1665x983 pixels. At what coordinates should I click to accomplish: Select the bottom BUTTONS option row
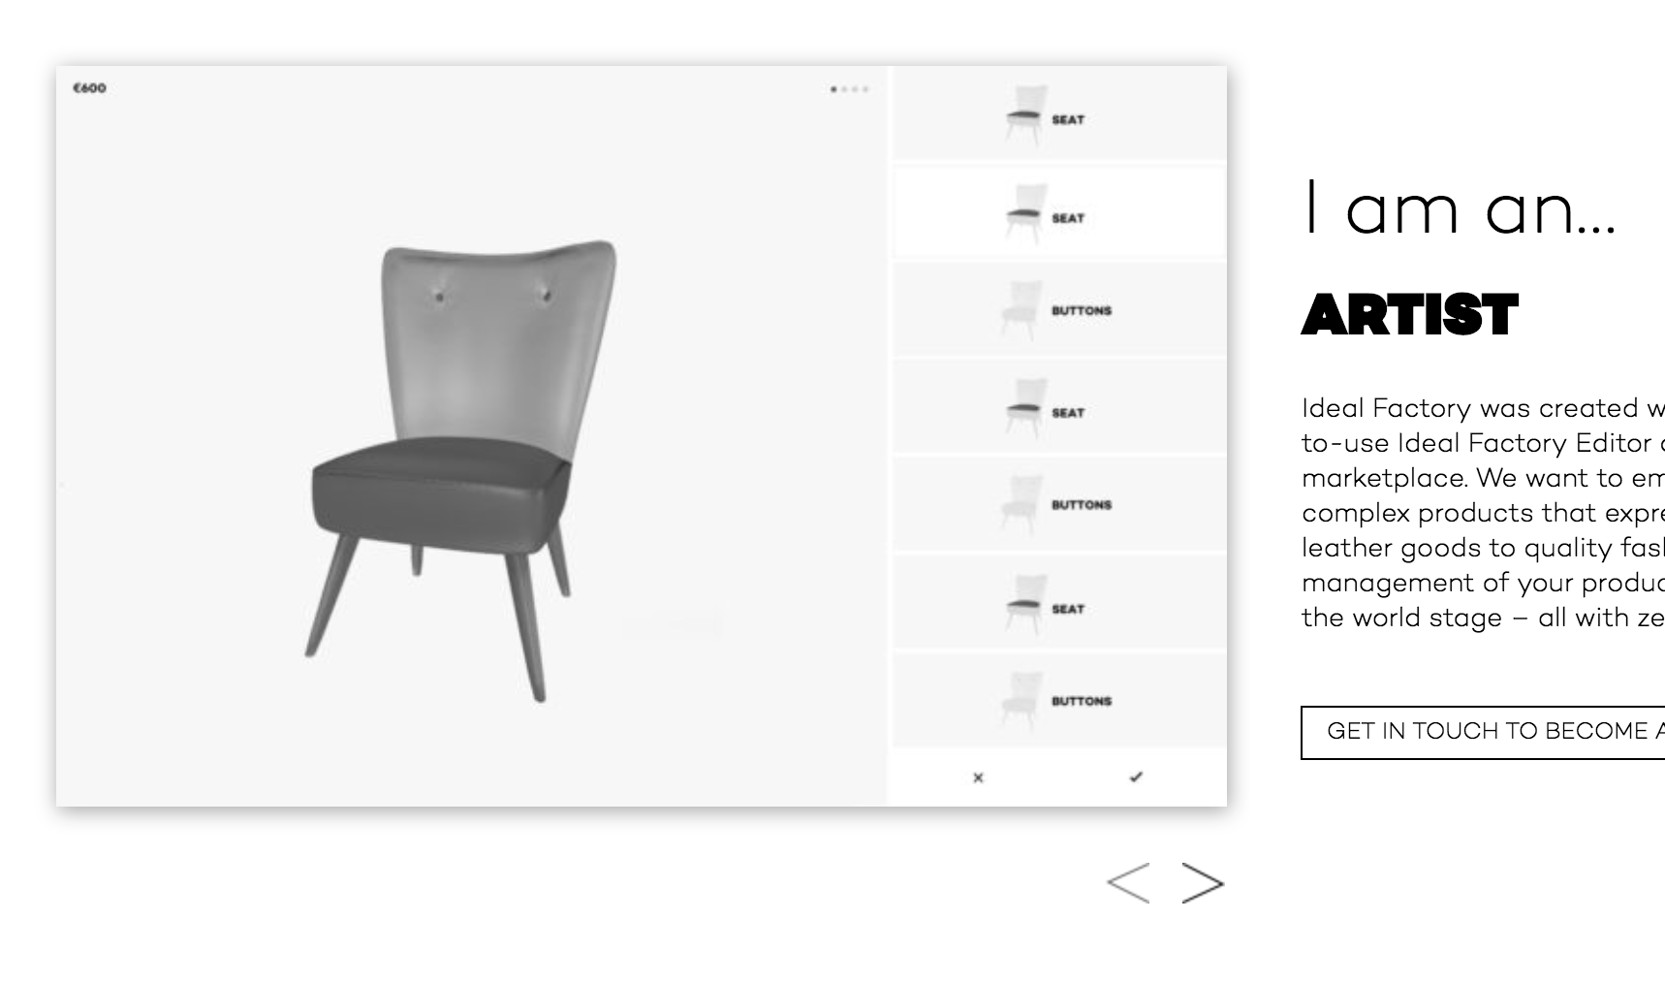tap(1059, 701)
